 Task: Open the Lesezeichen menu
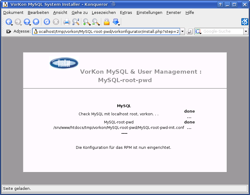[104, 13]
